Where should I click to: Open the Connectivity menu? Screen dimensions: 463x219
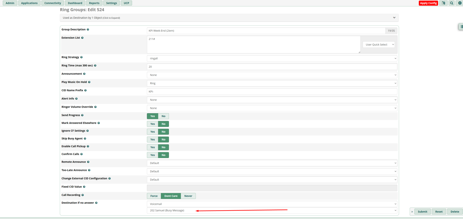click(x=53, y=3)
